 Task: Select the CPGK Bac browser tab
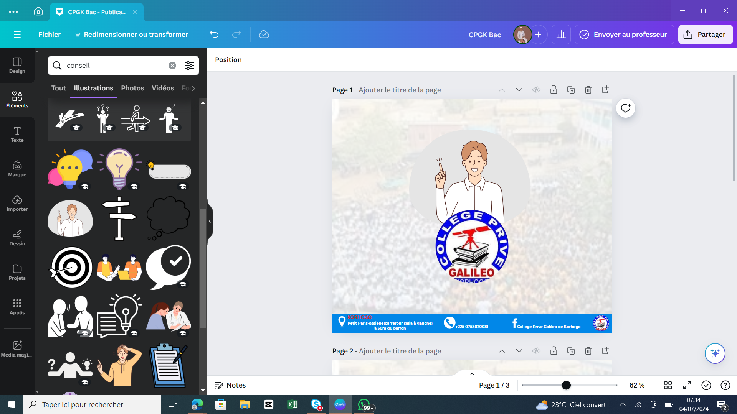96,12
